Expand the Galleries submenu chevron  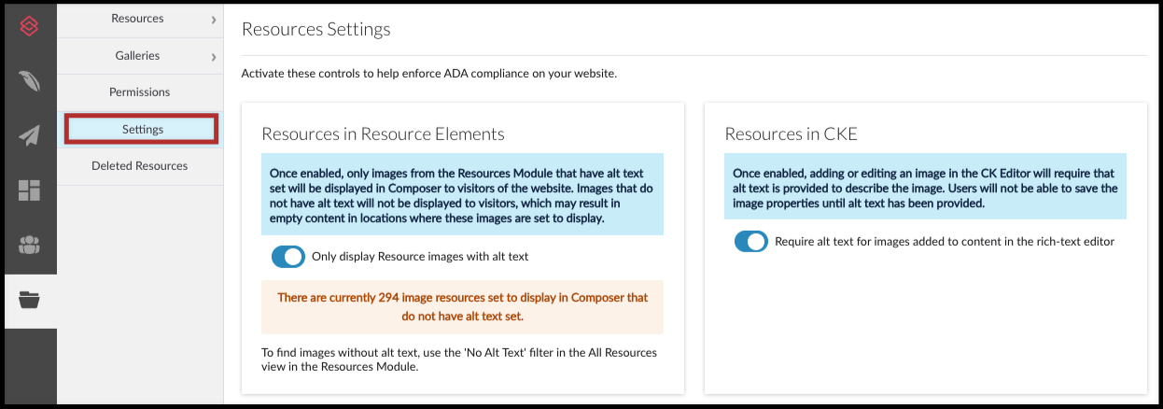click(214, 56)
